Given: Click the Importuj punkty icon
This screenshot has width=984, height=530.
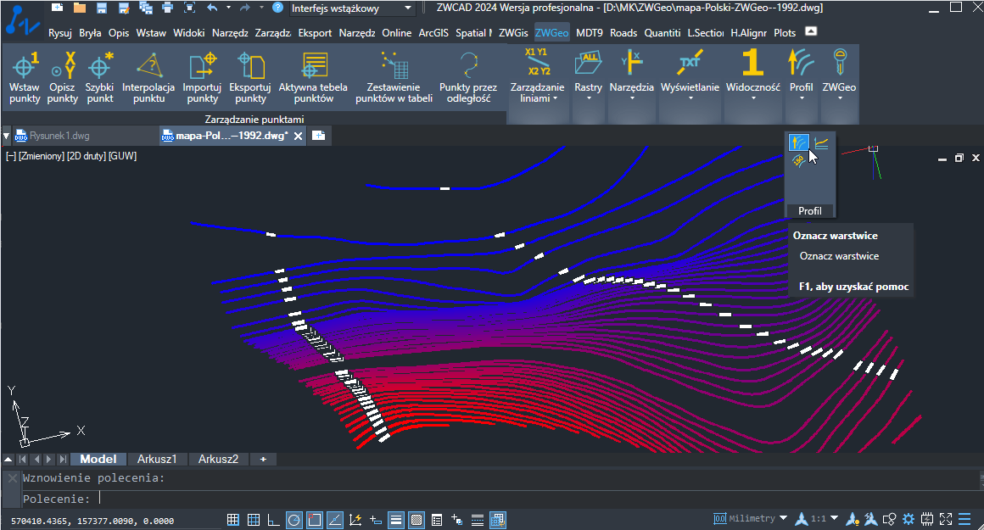Looking at the screenshot, I should click(x=202, y=77).
